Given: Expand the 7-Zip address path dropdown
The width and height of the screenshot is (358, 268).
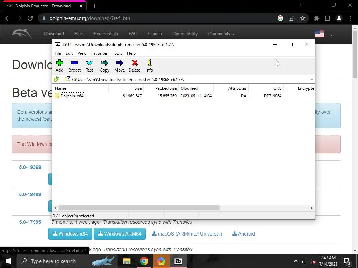Looking at the screenshot, I should [x=312, y=79].
